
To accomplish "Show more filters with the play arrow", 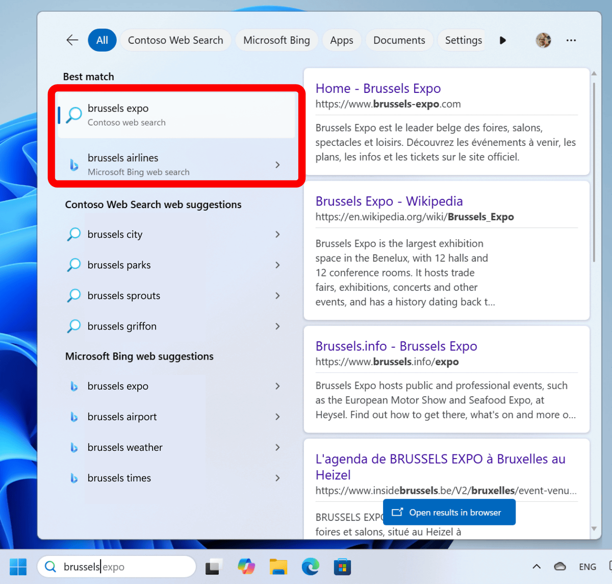I will (x=503, y=40).
